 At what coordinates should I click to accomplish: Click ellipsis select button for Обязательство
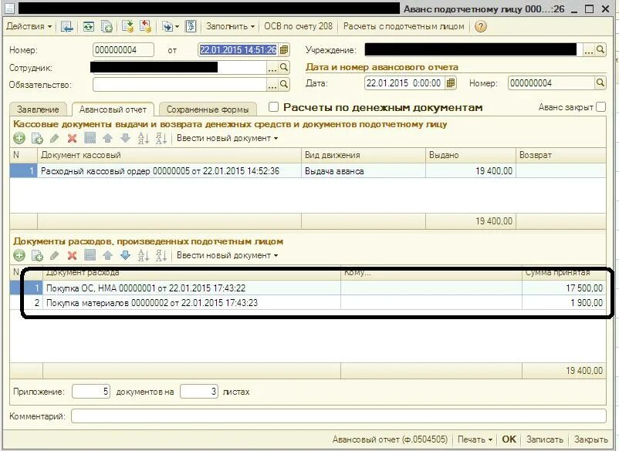(272, 84)
